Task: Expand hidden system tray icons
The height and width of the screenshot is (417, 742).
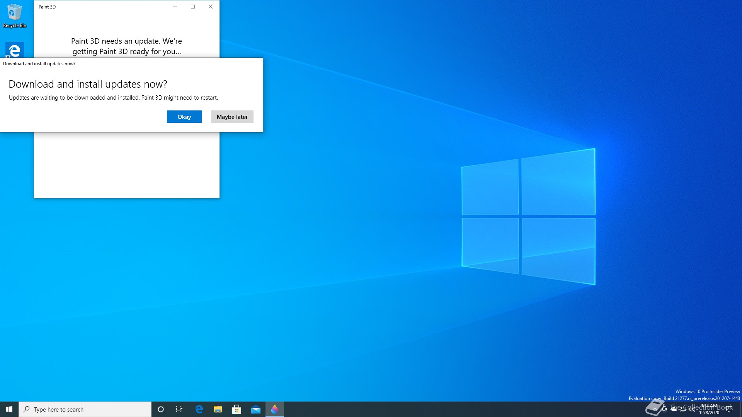Action: click(x=655, y=409)
